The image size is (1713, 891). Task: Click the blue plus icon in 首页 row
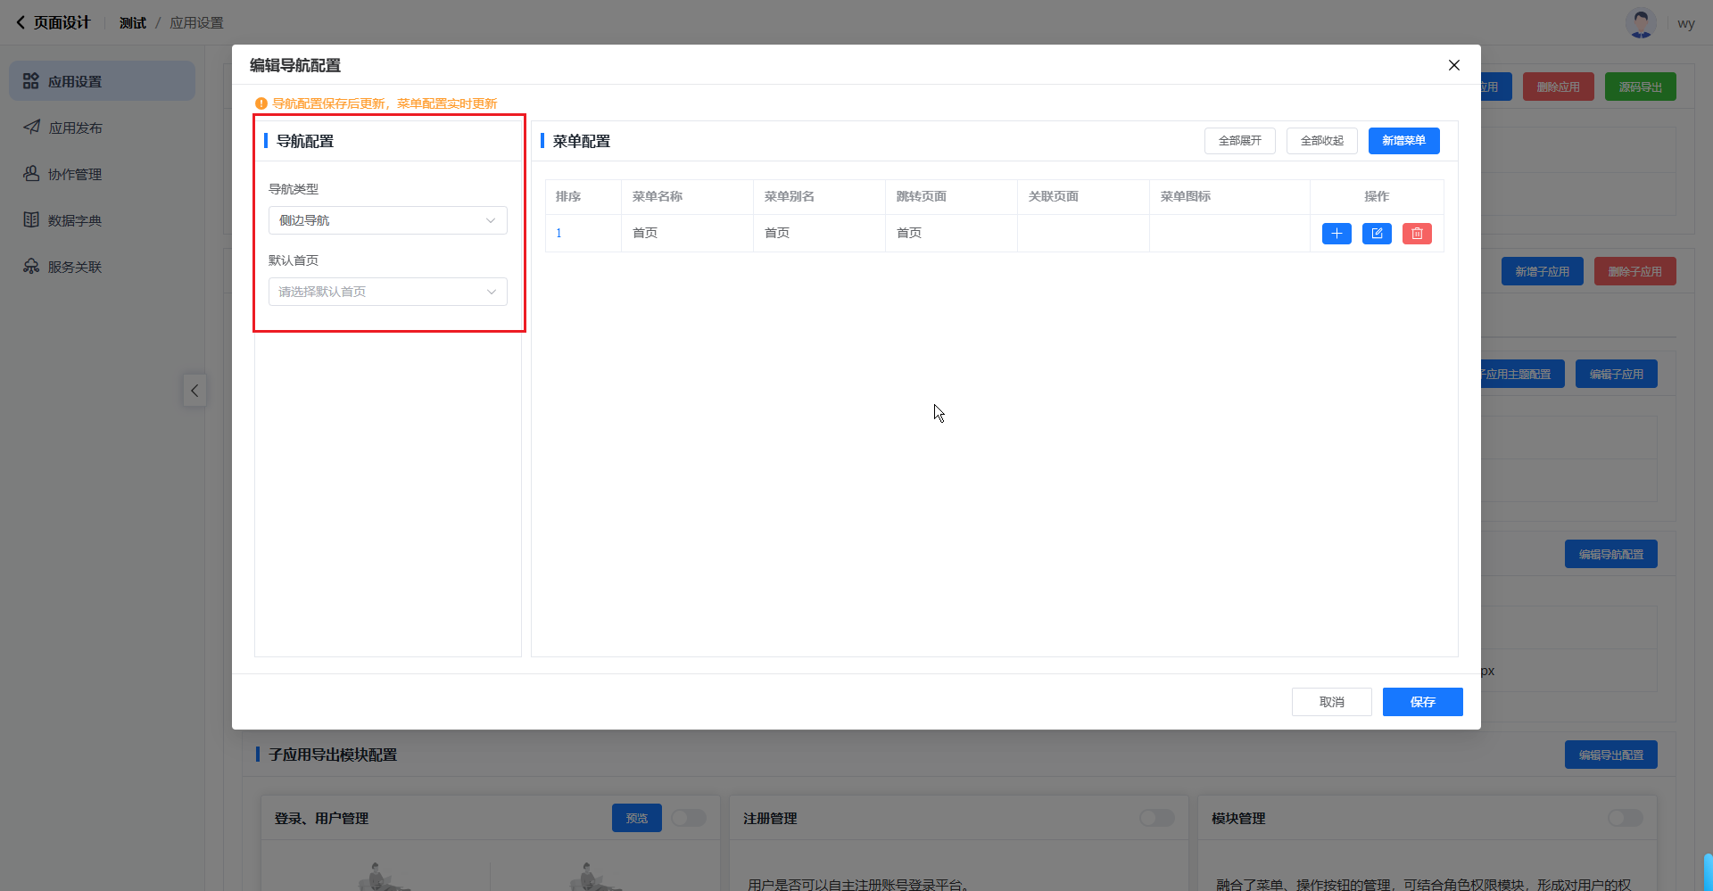(1336, 234)
